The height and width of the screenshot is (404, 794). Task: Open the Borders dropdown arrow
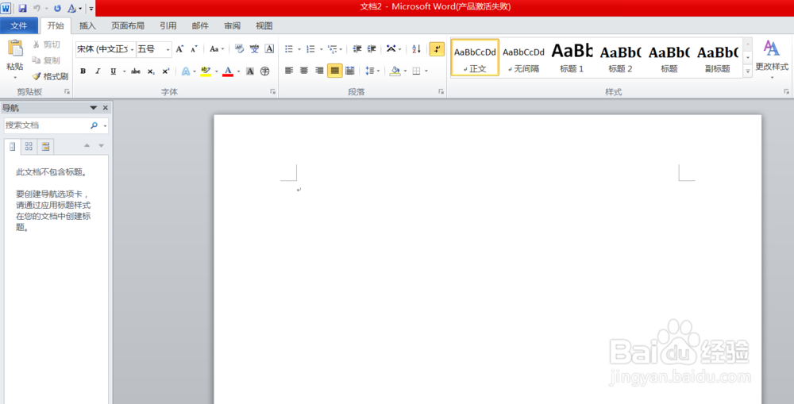click(x=426, y=71)
